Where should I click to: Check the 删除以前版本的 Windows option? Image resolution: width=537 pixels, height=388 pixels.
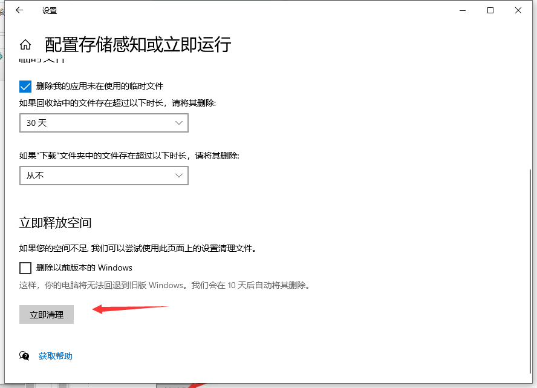(25, 268)
